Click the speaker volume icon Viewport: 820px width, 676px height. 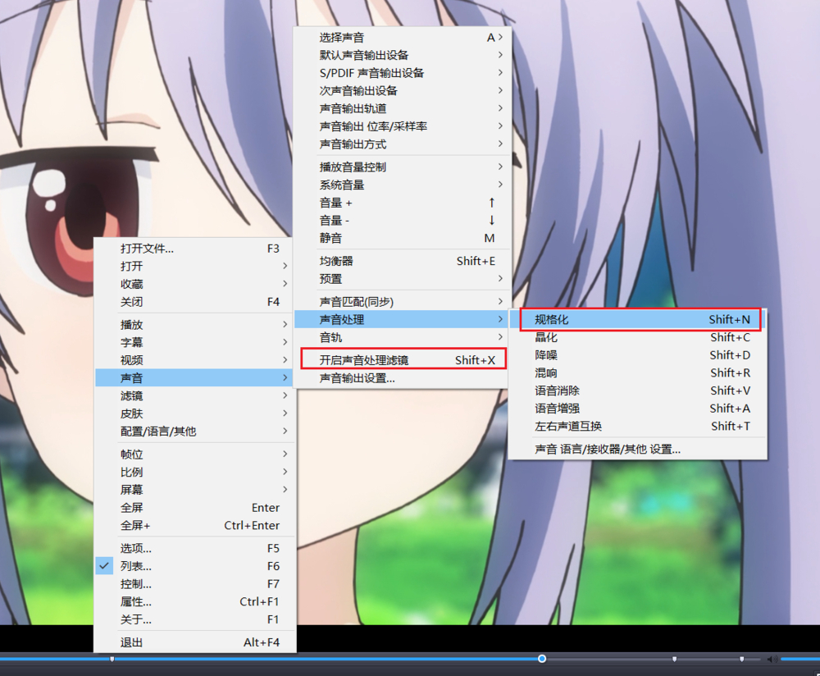click(x=772, y=660)
